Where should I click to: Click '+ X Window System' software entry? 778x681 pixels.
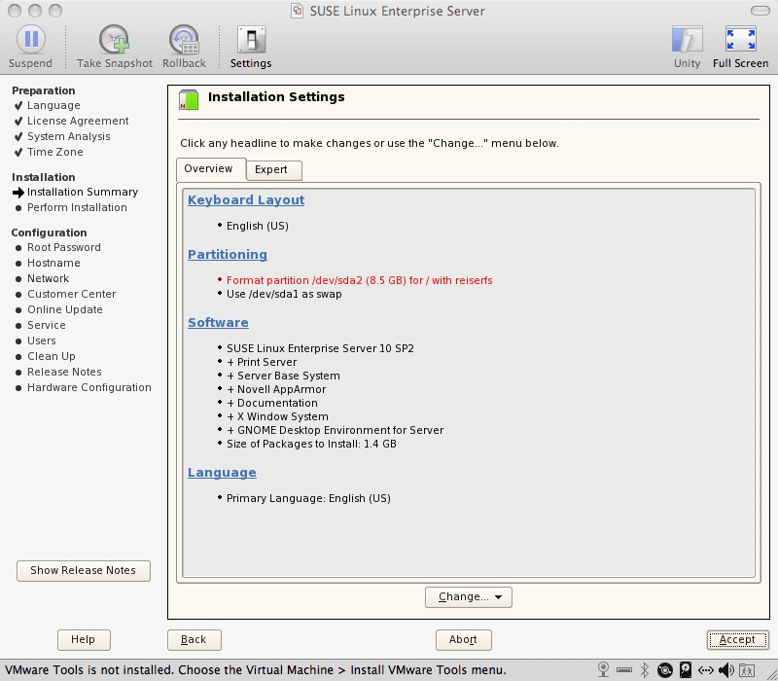tap(277, 417)
